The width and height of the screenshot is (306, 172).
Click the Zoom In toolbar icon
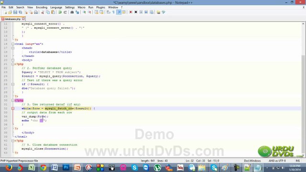(x=84, y=12)
